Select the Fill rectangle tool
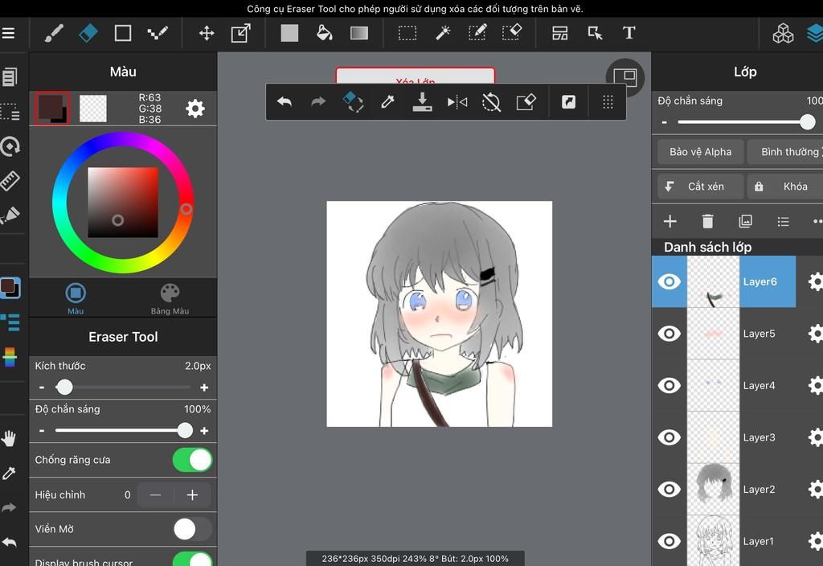The height and width of the screenshot is (566, 823). click(289, 33)
